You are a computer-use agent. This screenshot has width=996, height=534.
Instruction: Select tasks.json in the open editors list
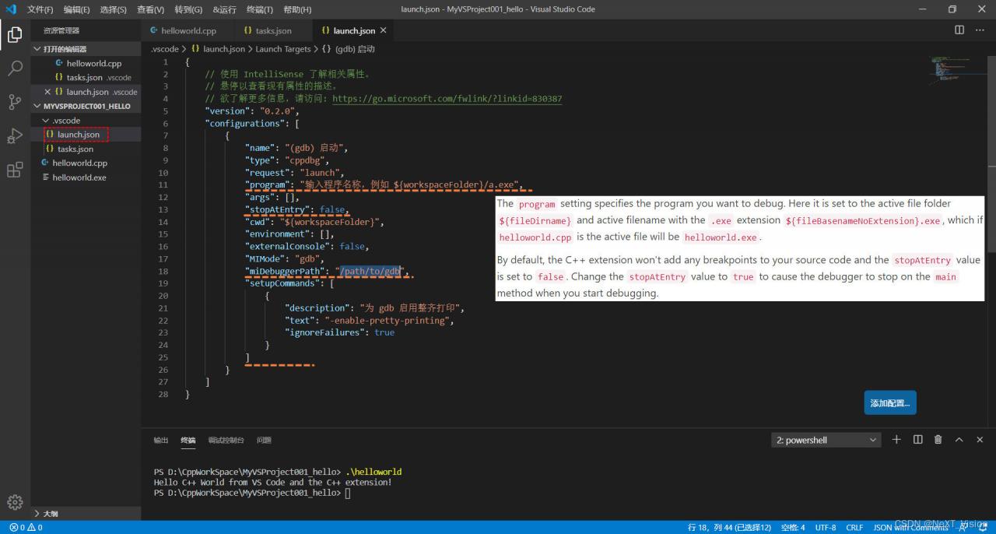click(86, 78)
